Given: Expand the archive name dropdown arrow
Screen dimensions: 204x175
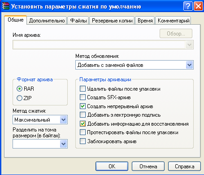Looking at the screenshot, I should pyautogui.click(x=189, y=44).
